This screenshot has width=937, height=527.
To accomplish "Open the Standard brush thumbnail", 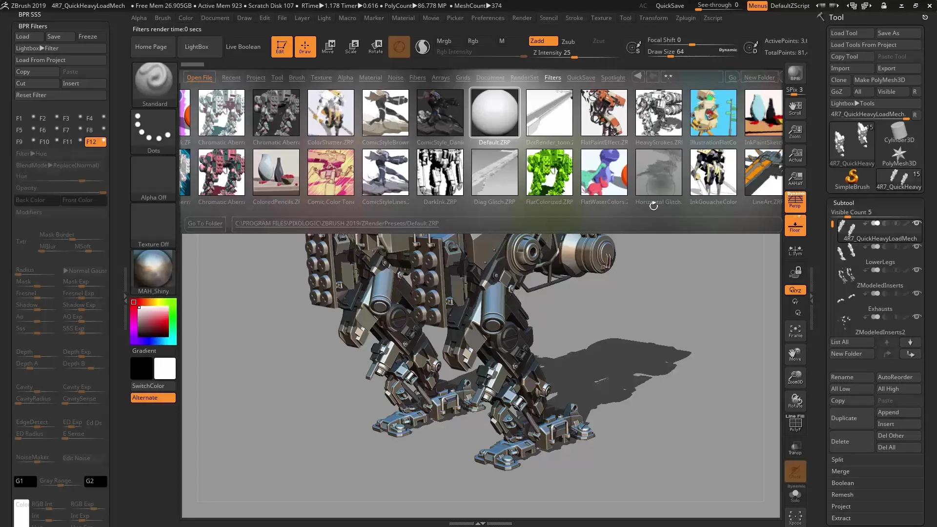I will click(x=154, y=84).
